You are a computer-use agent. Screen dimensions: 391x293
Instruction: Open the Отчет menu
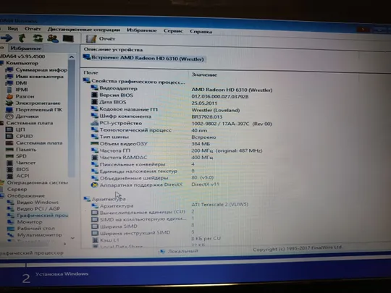(x=33, y=29)
